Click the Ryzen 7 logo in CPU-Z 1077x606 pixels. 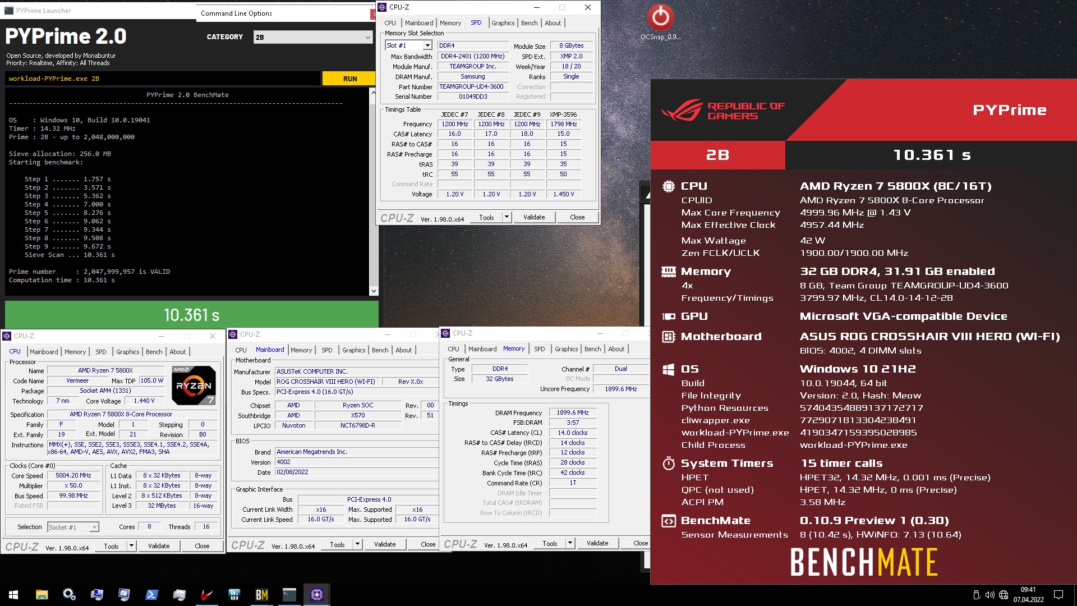pyautogui.click(x=193, y=385)
